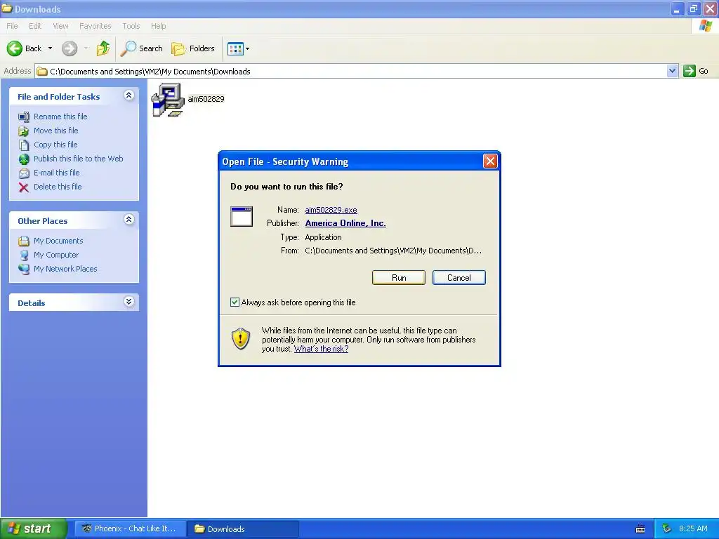Click the Windows flag logo in menu bar

(706, 26)
